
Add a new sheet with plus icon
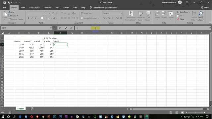[32, 109]
